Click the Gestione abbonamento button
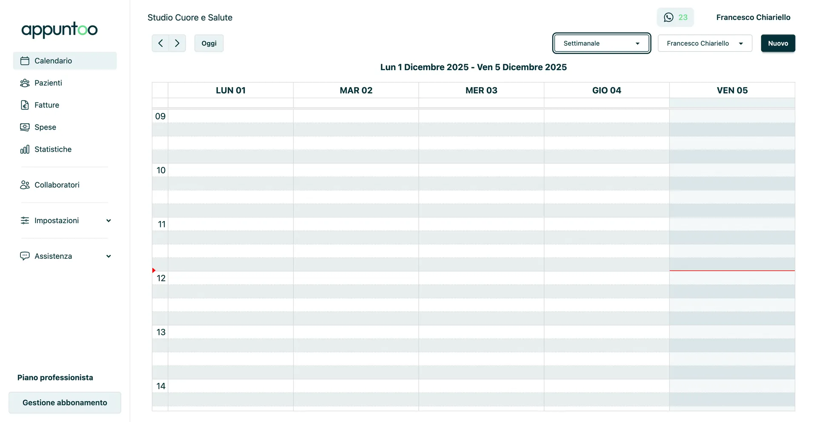Image resolution: width=817 pixels, height=422 pixels. [65, 402]
